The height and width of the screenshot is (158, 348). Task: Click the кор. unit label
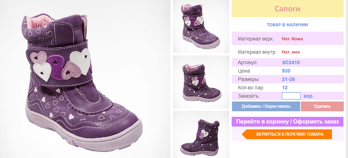(309, 96)
